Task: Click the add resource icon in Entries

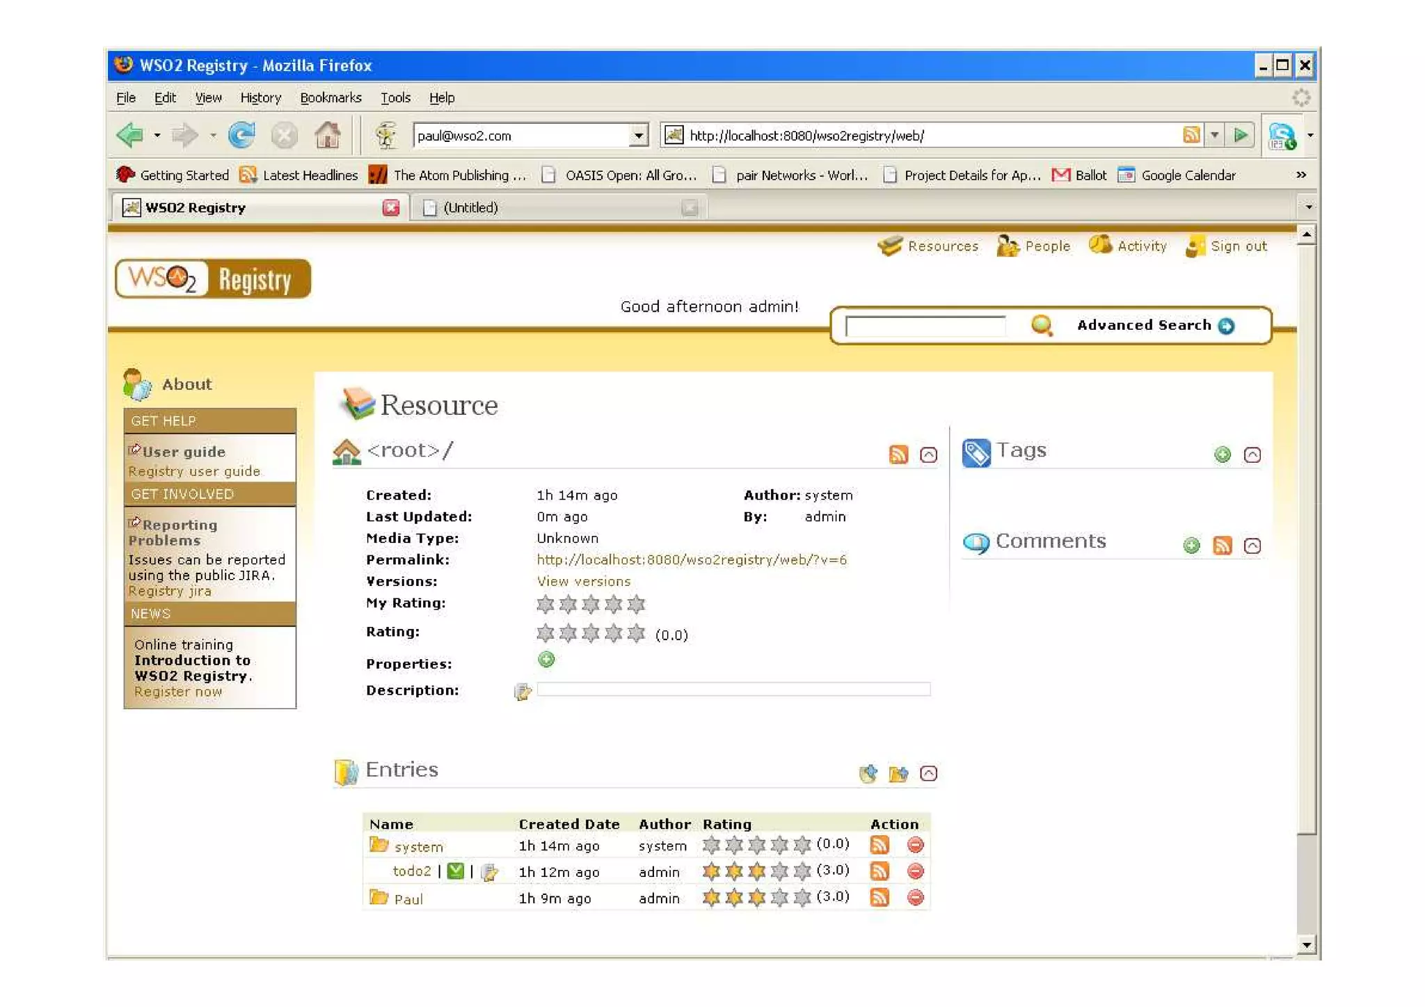Action: tap(868, 773)
